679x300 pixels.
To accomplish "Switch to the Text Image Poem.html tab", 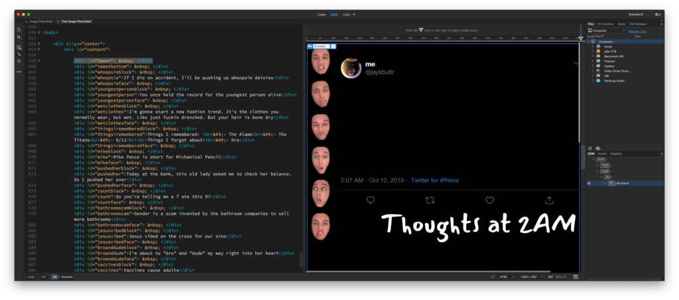I will pyautogui.click(x=77, y=21).
